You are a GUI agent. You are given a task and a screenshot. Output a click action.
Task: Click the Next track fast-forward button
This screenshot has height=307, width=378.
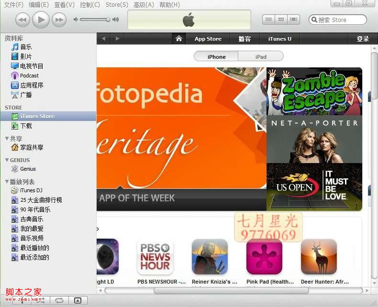pos(59,20)
